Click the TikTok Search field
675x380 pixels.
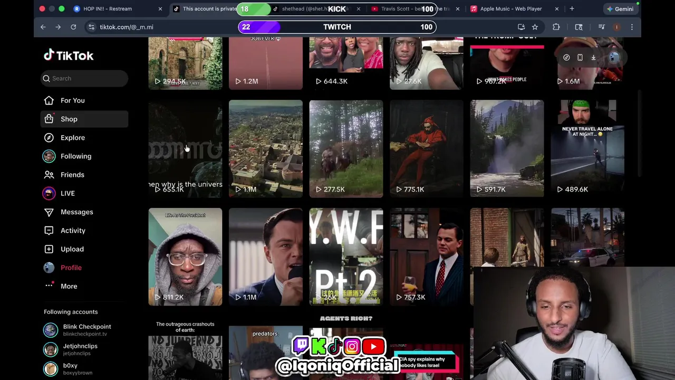click(84, 79)
